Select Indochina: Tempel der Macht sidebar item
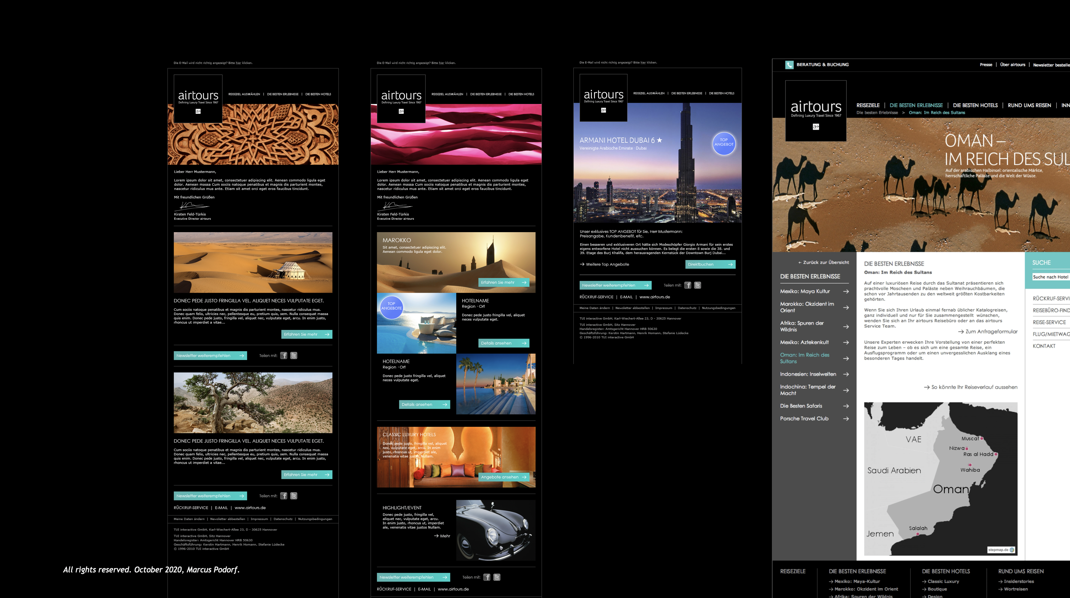1070x598 pixels. click(x=807, y=390)
